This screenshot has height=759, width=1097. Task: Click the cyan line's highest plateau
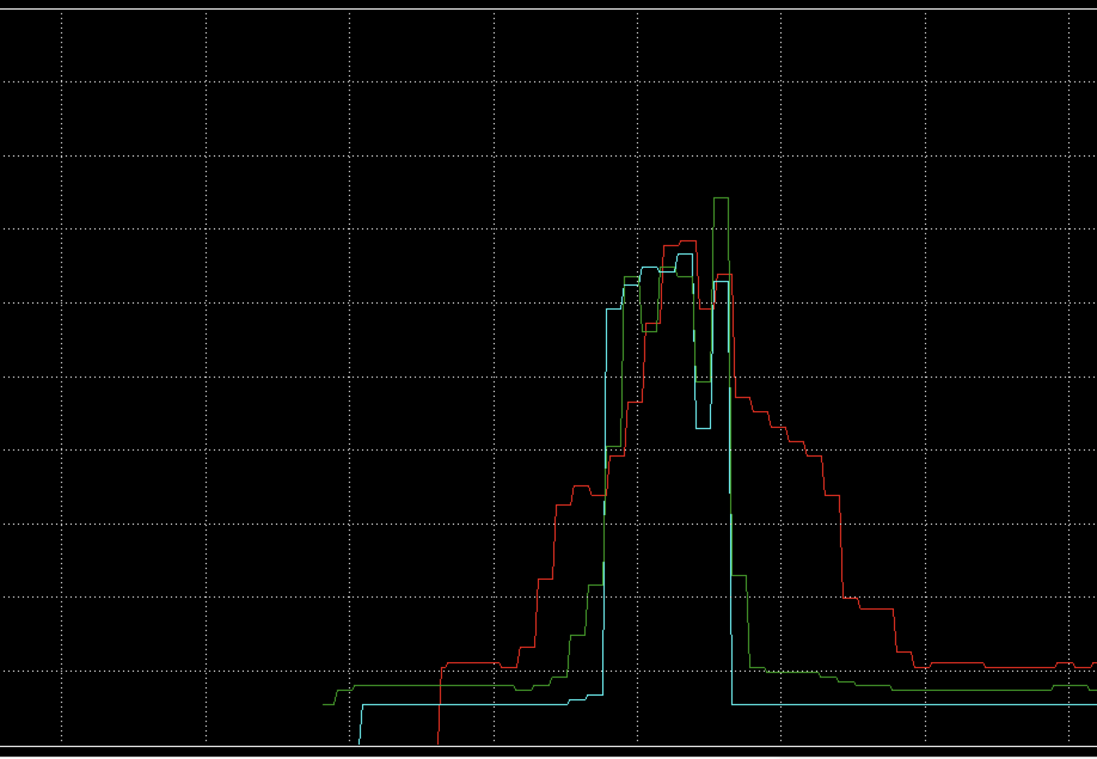684,254
